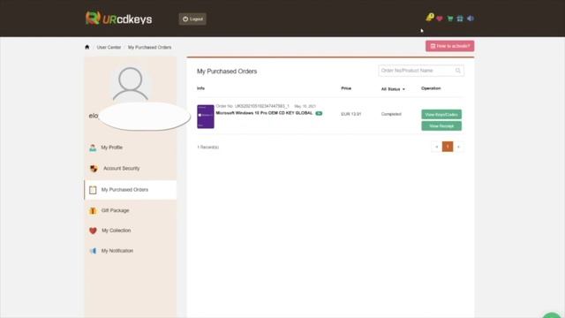Click the user avatar picture
This screenshot has width=565, height=318.
pyautogui.click(x=131, y=83)
